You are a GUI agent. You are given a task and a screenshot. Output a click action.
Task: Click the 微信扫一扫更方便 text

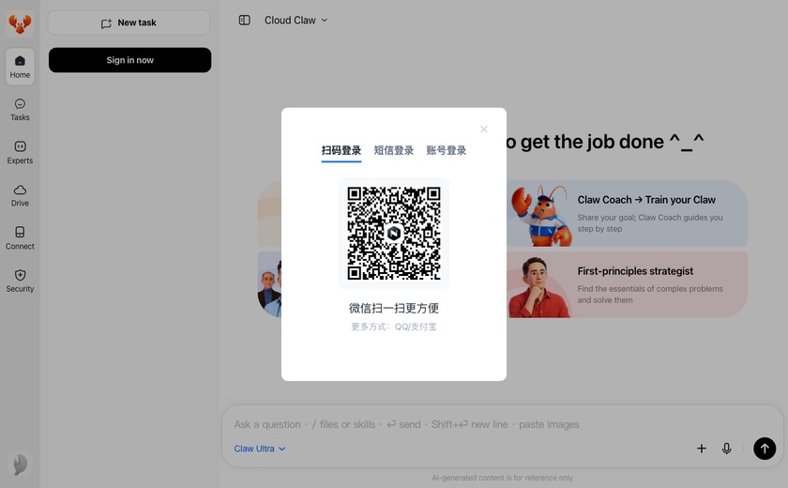point(393,308)
